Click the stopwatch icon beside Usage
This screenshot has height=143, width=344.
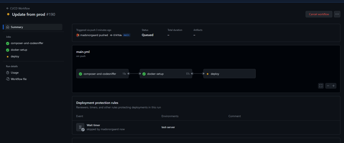tap(8, 73)
